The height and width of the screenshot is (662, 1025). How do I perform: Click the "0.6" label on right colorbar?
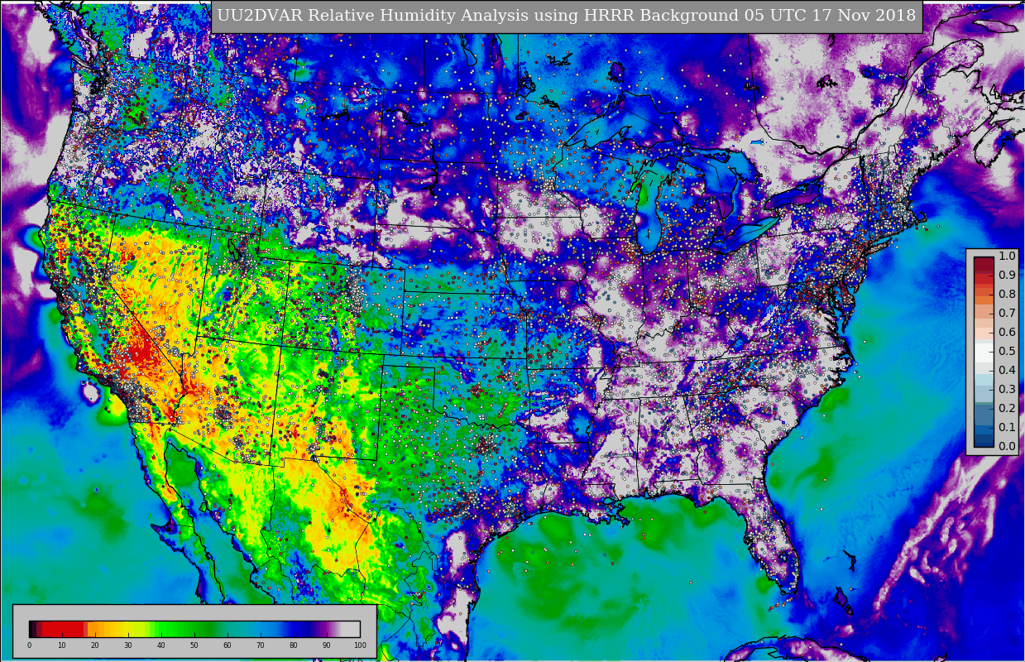(x=1007, y=332)
